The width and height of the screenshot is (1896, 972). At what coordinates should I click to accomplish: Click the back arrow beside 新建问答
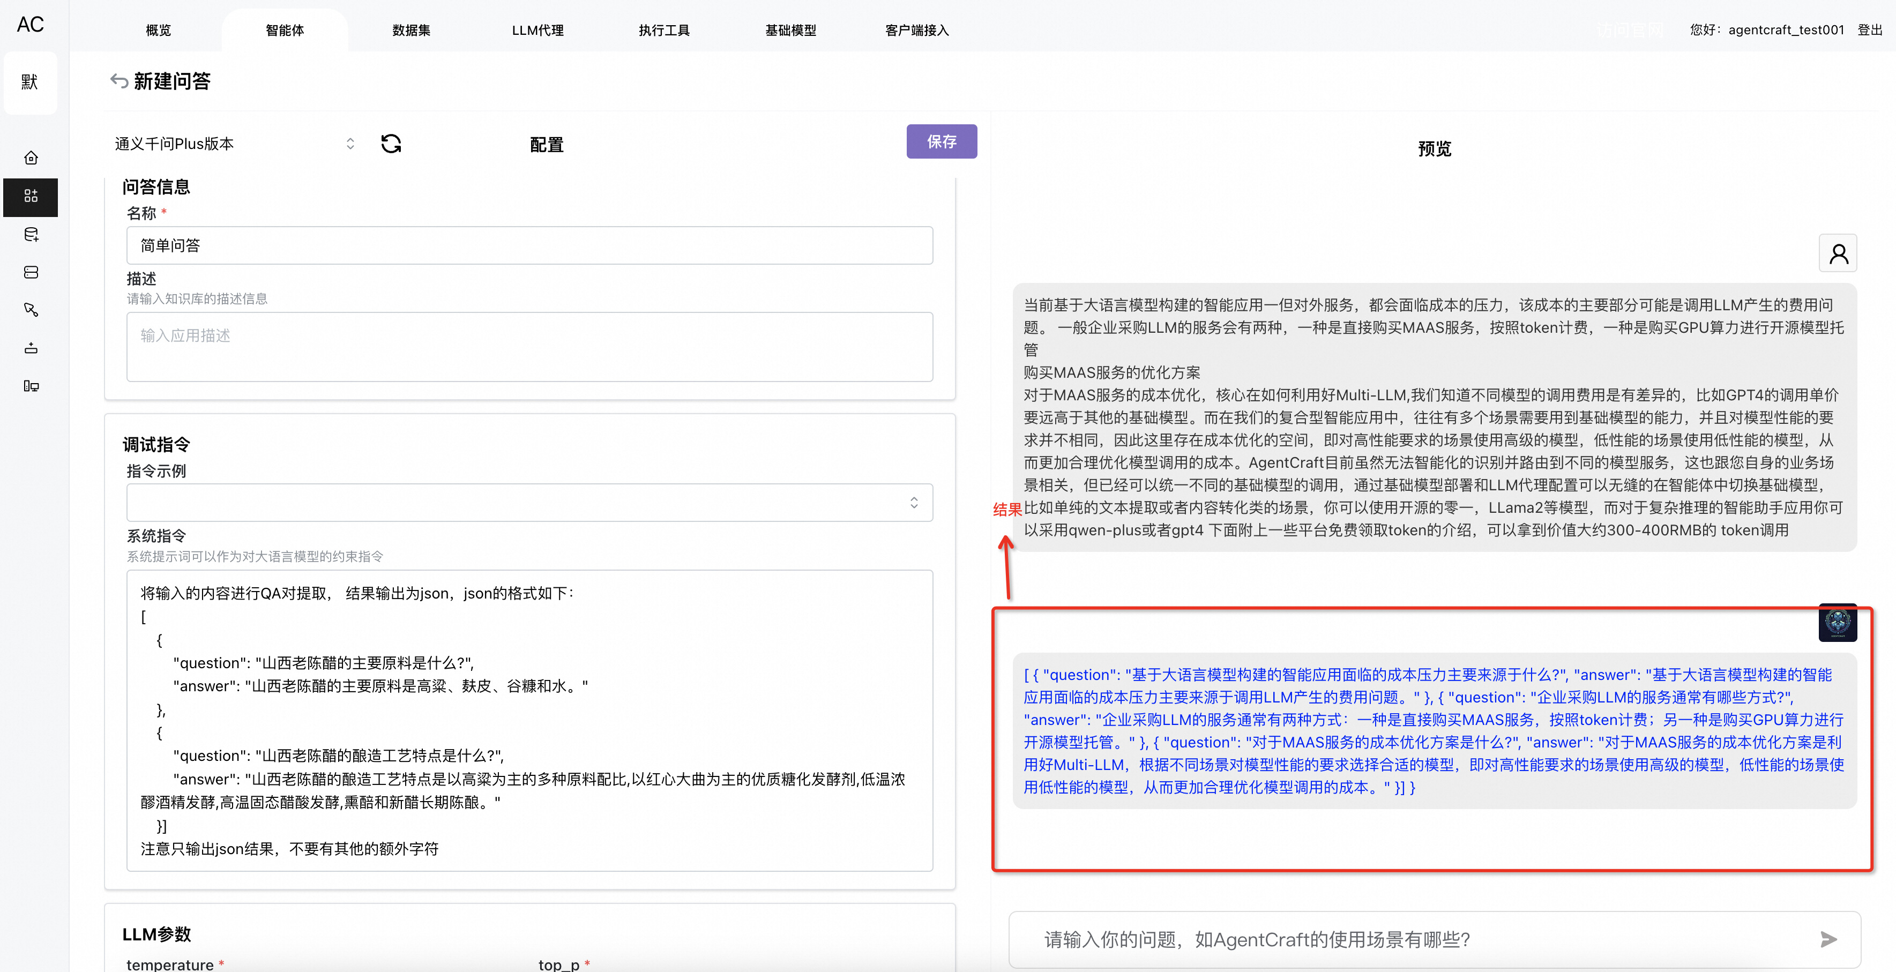pyautogui.click(x=118, y=80)
